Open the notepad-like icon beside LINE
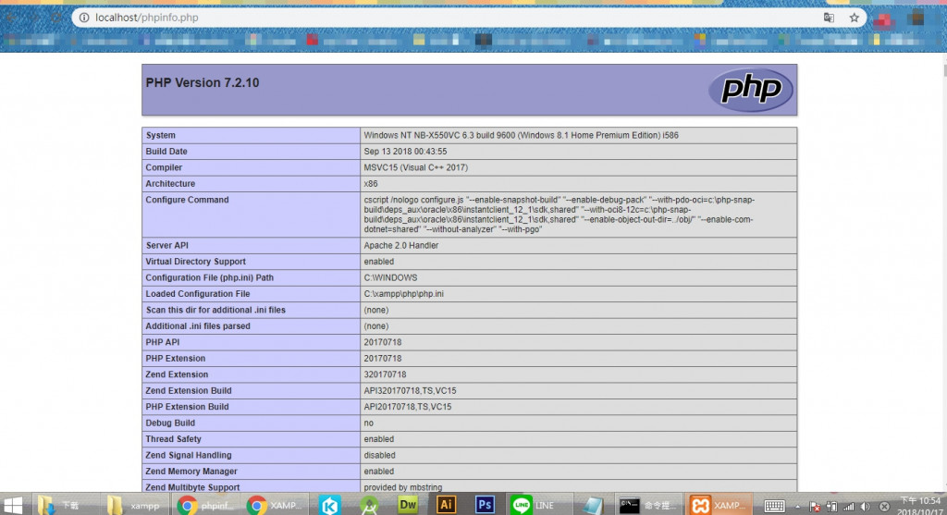947x515 pixels. 593,505
